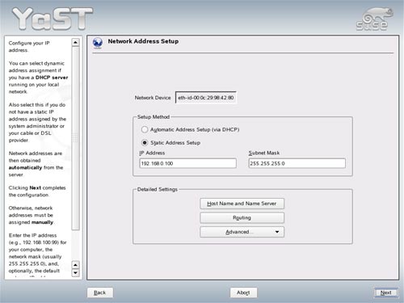Click the IP Address input field
The image size is (404, 303).
tap(188, 163)
